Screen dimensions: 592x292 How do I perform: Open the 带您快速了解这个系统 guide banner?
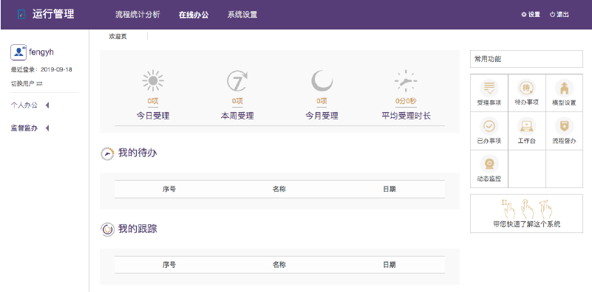click(x=526, y=213)
